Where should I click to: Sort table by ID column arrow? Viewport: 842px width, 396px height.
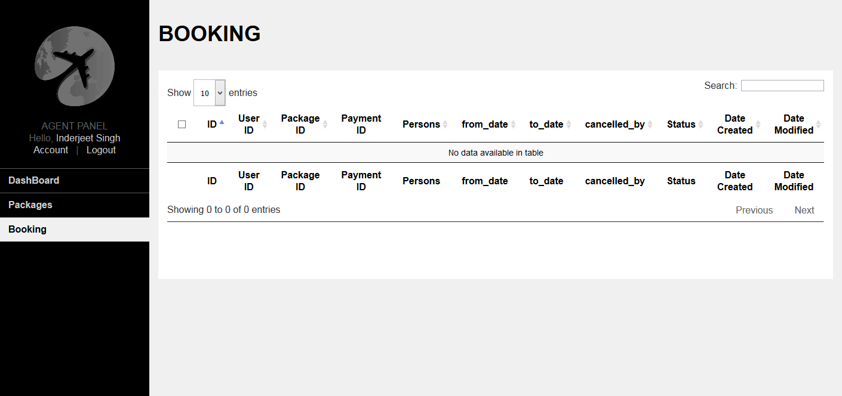(222, 123)
